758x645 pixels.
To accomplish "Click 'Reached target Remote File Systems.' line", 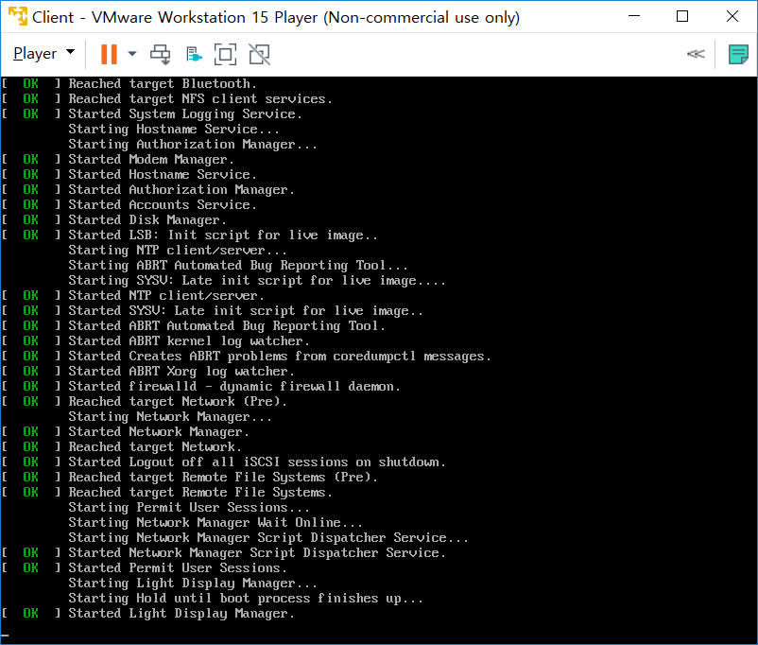I will coord(200,492).
